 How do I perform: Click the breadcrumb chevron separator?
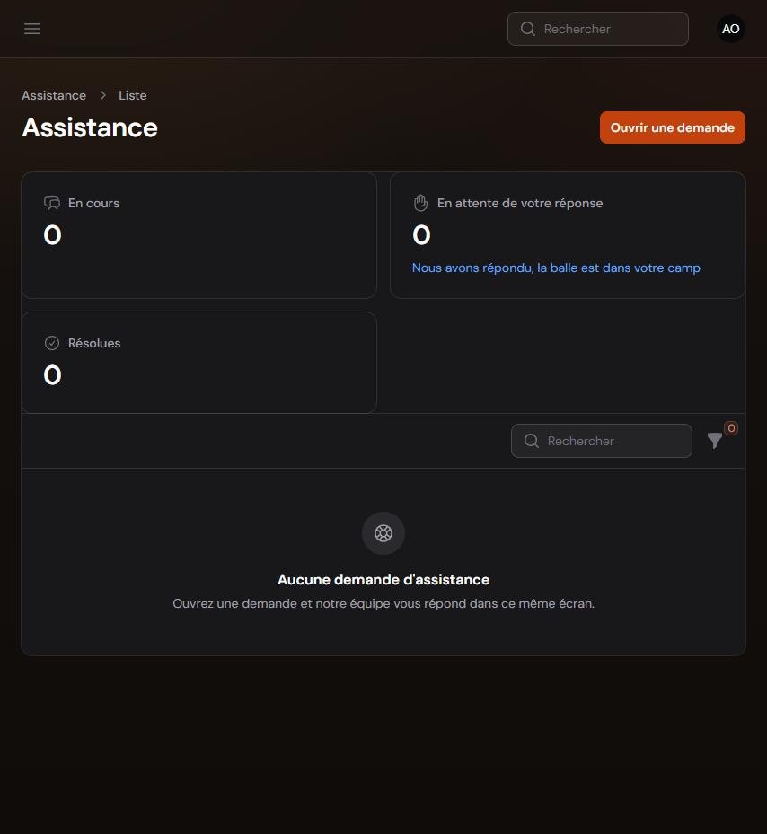[102, 95]
